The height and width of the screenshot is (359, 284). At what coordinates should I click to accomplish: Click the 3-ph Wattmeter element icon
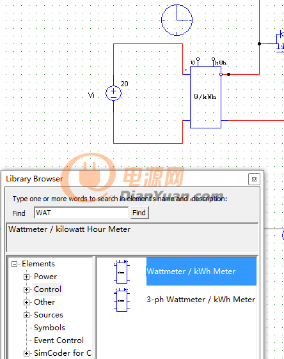coord(122,300)
